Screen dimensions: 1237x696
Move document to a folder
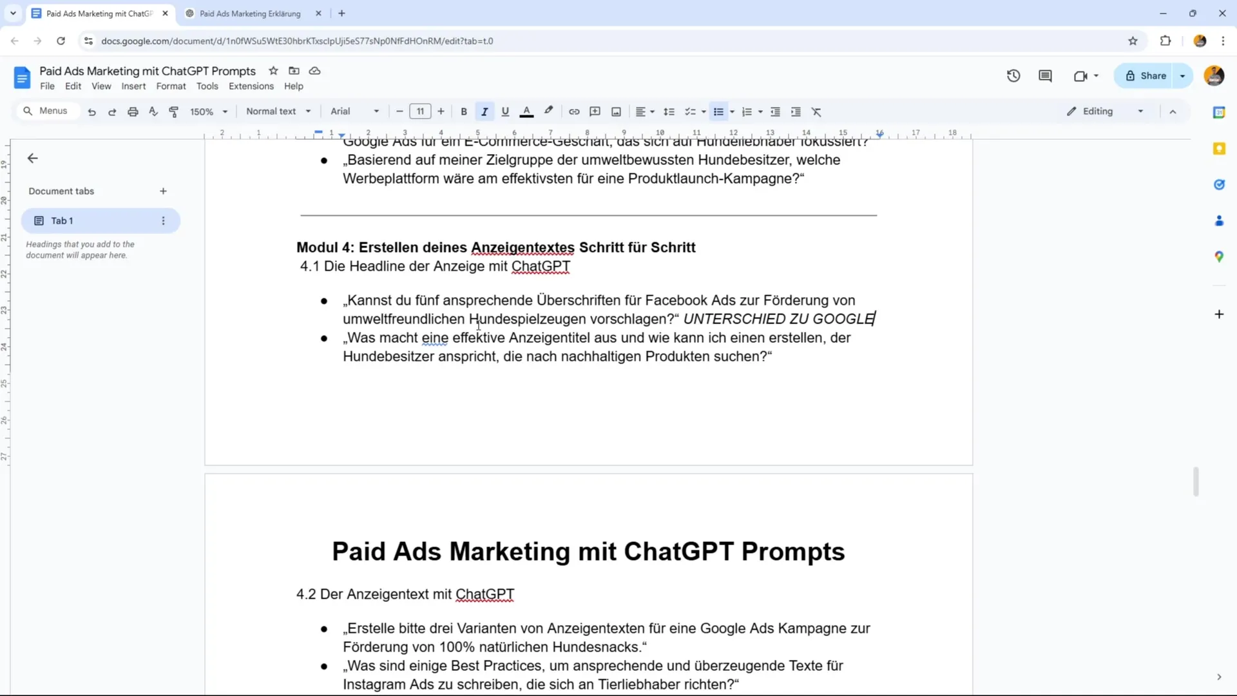[x=294, y=71]
